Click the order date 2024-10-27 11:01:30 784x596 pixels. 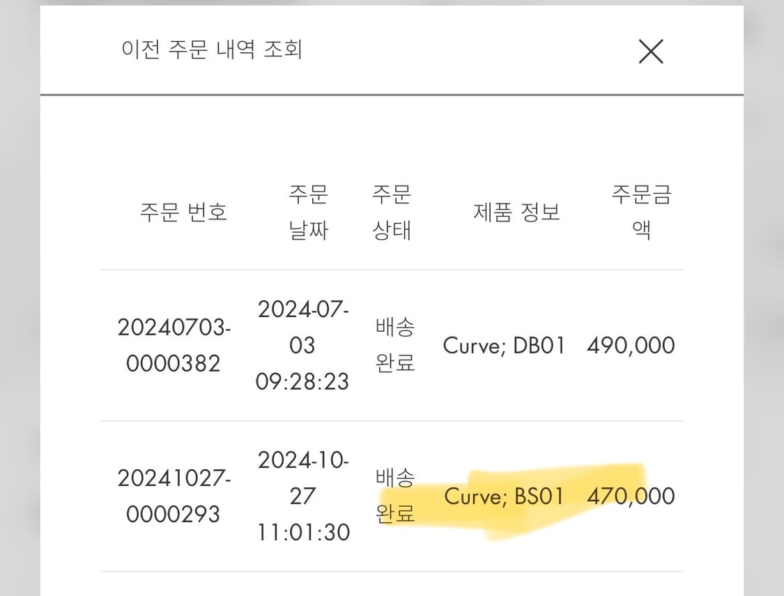pyautogui.click(x=303, y=496)
